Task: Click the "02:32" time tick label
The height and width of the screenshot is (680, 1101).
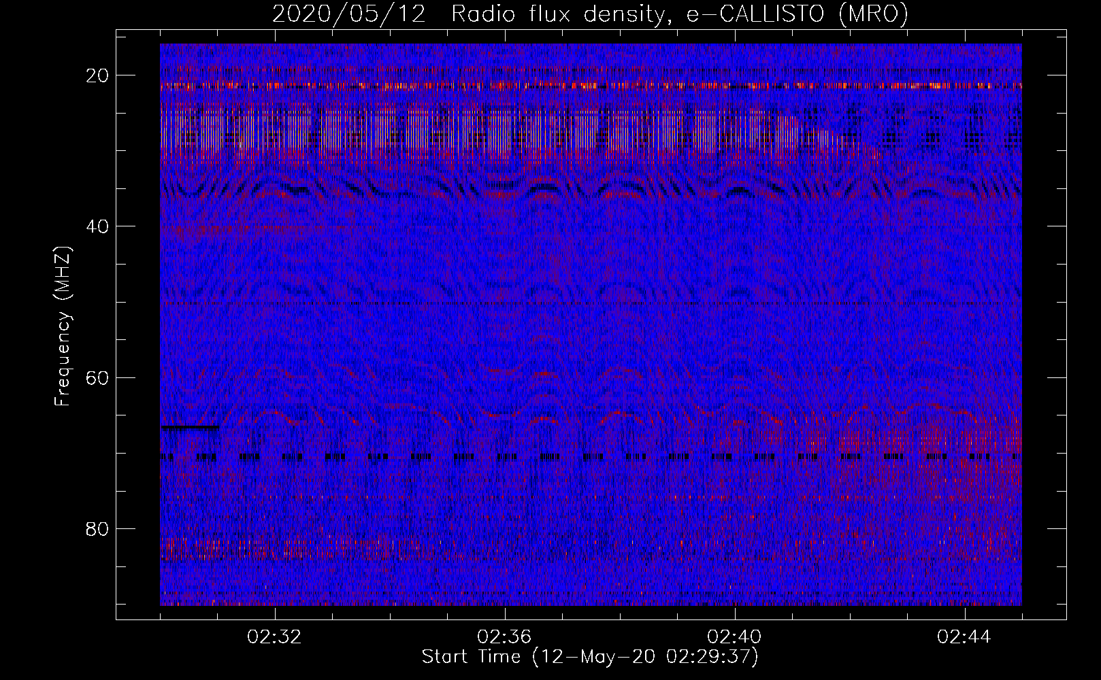Action: click(x=275, y=637)
